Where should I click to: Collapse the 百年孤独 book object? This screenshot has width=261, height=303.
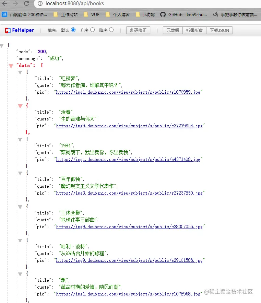20,173
